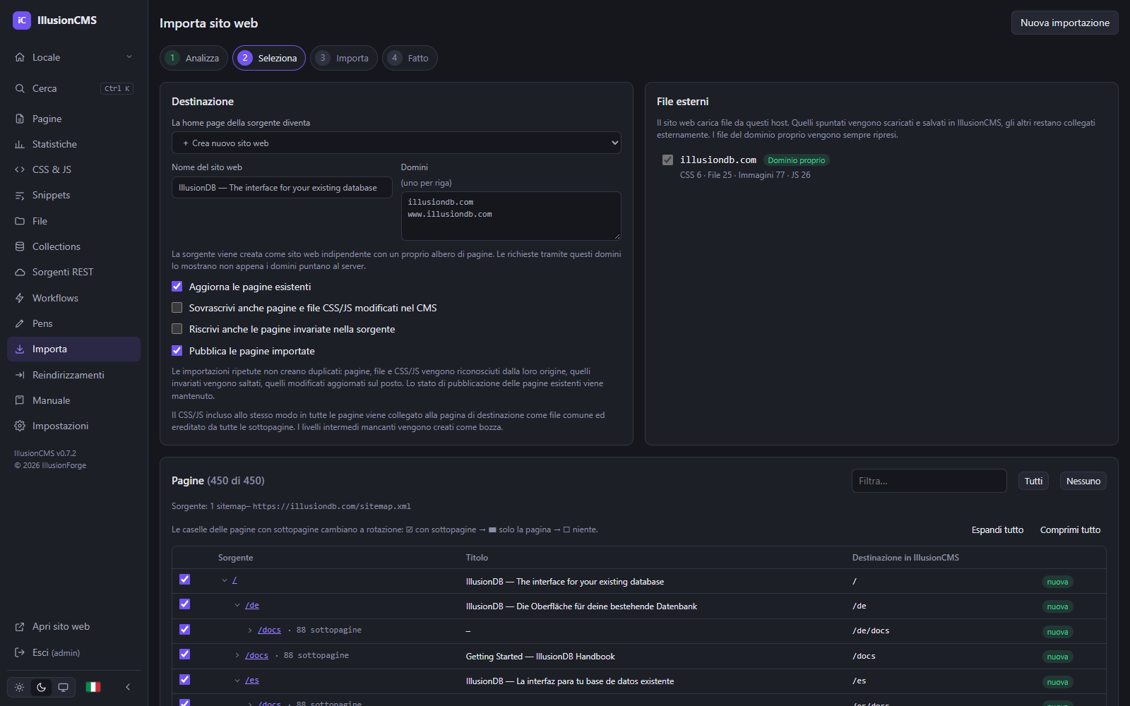Select step 2 Seleziona
The height and width of the screenshot is (706, 1130).
click(x=268, y=58)
